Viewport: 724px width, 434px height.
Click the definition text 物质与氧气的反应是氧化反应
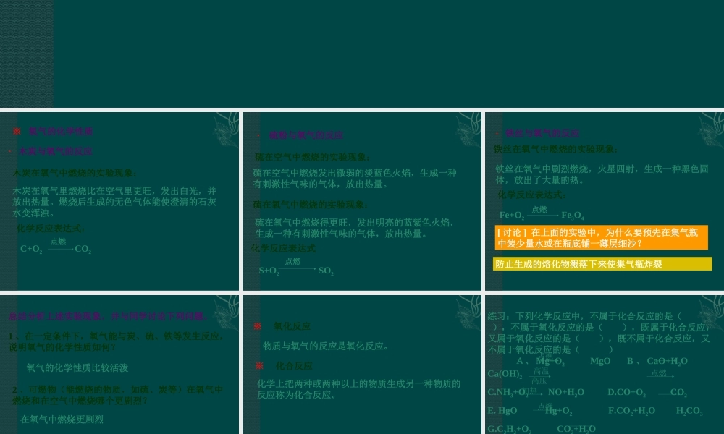(x=326, y=346)
